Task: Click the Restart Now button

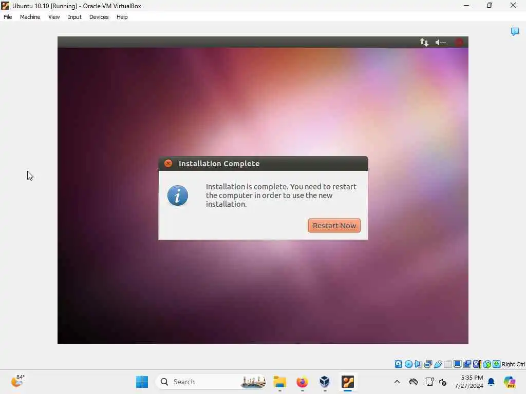Action: pyautogui.click(x=334, y=226)
